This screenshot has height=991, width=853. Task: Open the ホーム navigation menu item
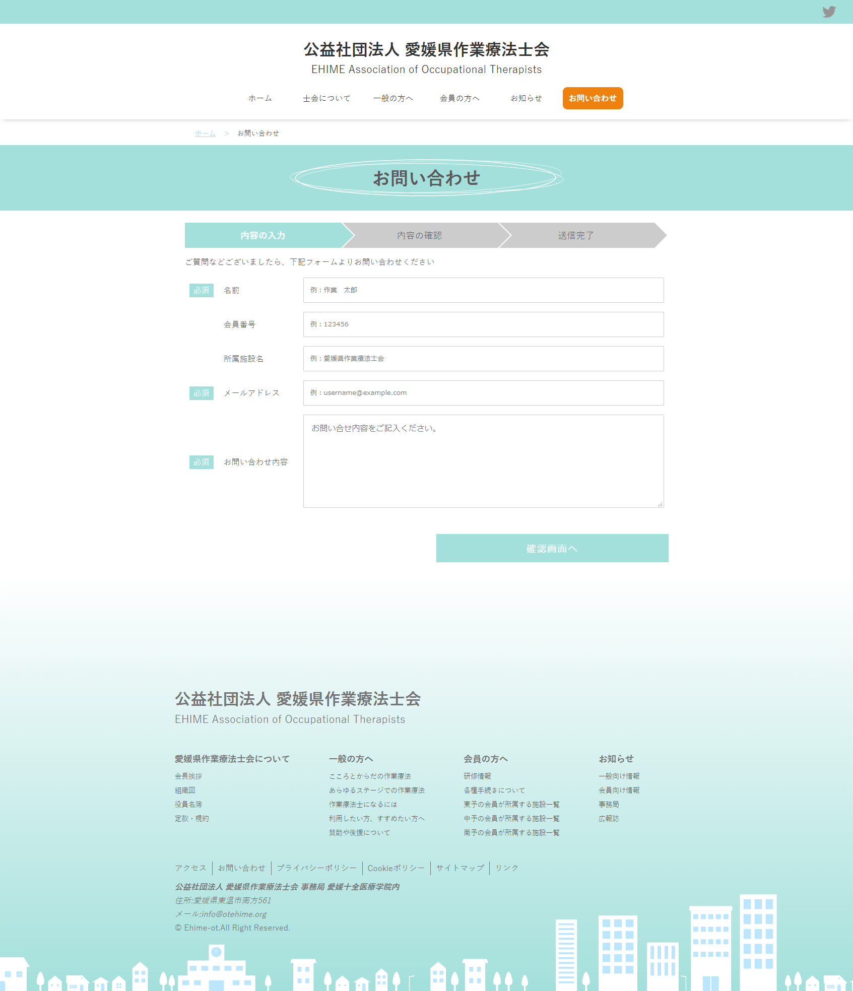pos(260,98)
